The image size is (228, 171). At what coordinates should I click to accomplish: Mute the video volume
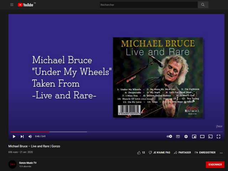[30, 136]
